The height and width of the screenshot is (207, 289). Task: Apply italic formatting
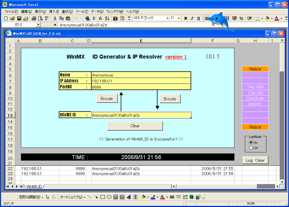coord(192,18)
